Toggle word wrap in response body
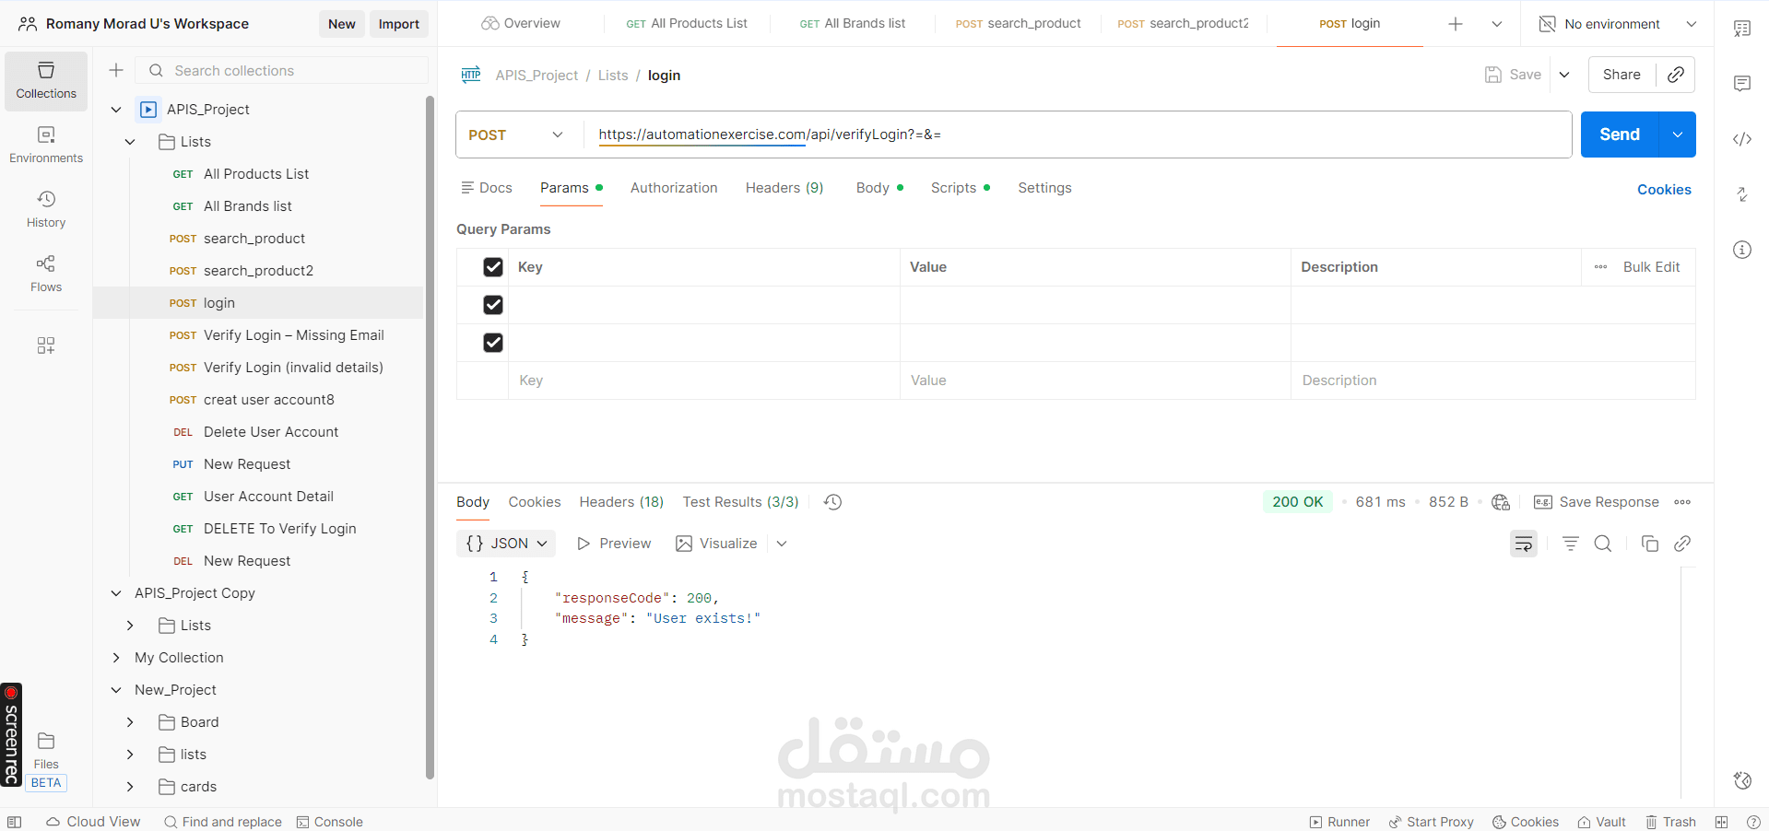The width and height of the screenshot is (1769, 831). 1524,544
